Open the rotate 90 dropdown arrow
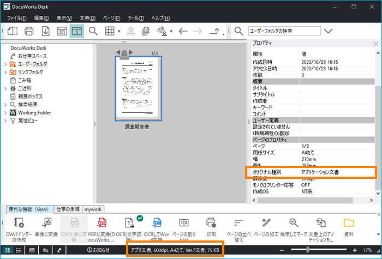The image size is (382, 259). tap(171, 31)
